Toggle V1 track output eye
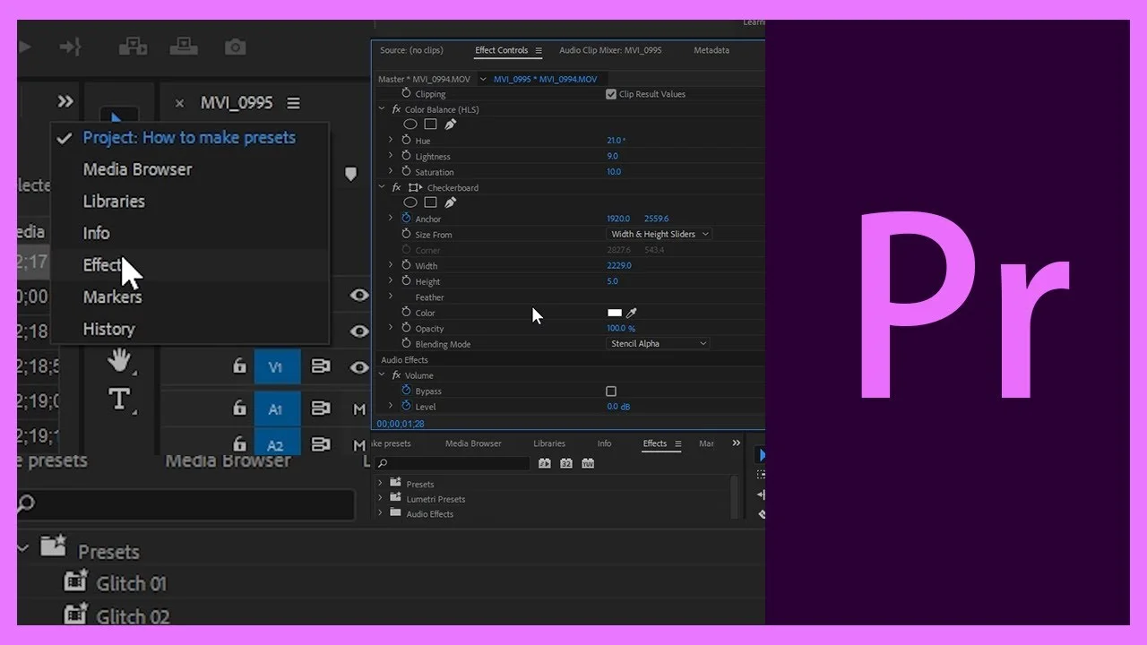 [359, 366]
